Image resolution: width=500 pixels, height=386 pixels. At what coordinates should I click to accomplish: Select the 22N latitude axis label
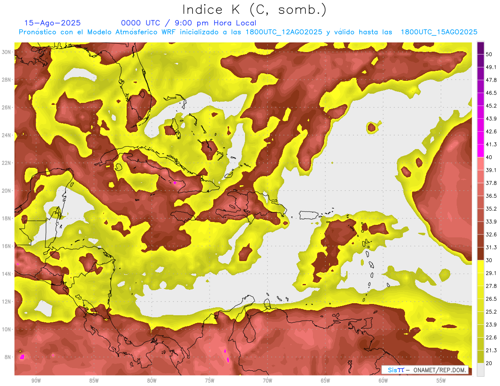[x=6, y=163]
